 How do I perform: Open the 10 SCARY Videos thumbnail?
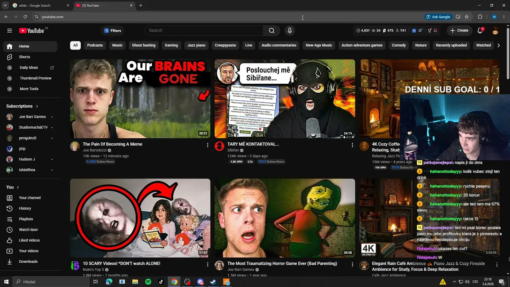(x=140, y=218)
